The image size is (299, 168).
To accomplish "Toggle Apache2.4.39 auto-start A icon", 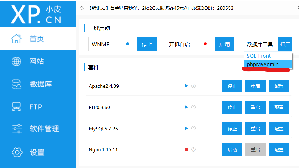I will (194, 86).
